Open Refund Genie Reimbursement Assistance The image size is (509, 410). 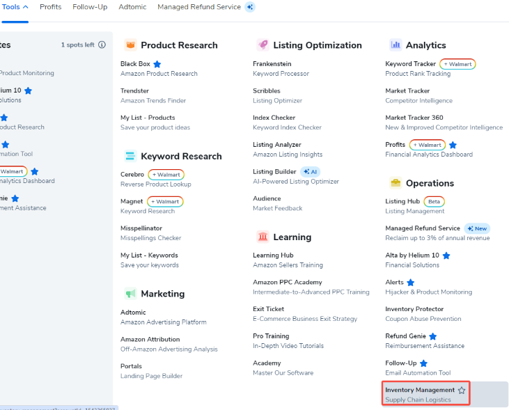tap(425, 341)
